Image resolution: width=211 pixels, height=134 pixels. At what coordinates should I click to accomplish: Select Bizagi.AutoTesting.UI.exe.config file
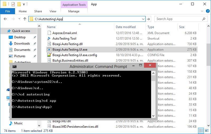tap(122, 55)
